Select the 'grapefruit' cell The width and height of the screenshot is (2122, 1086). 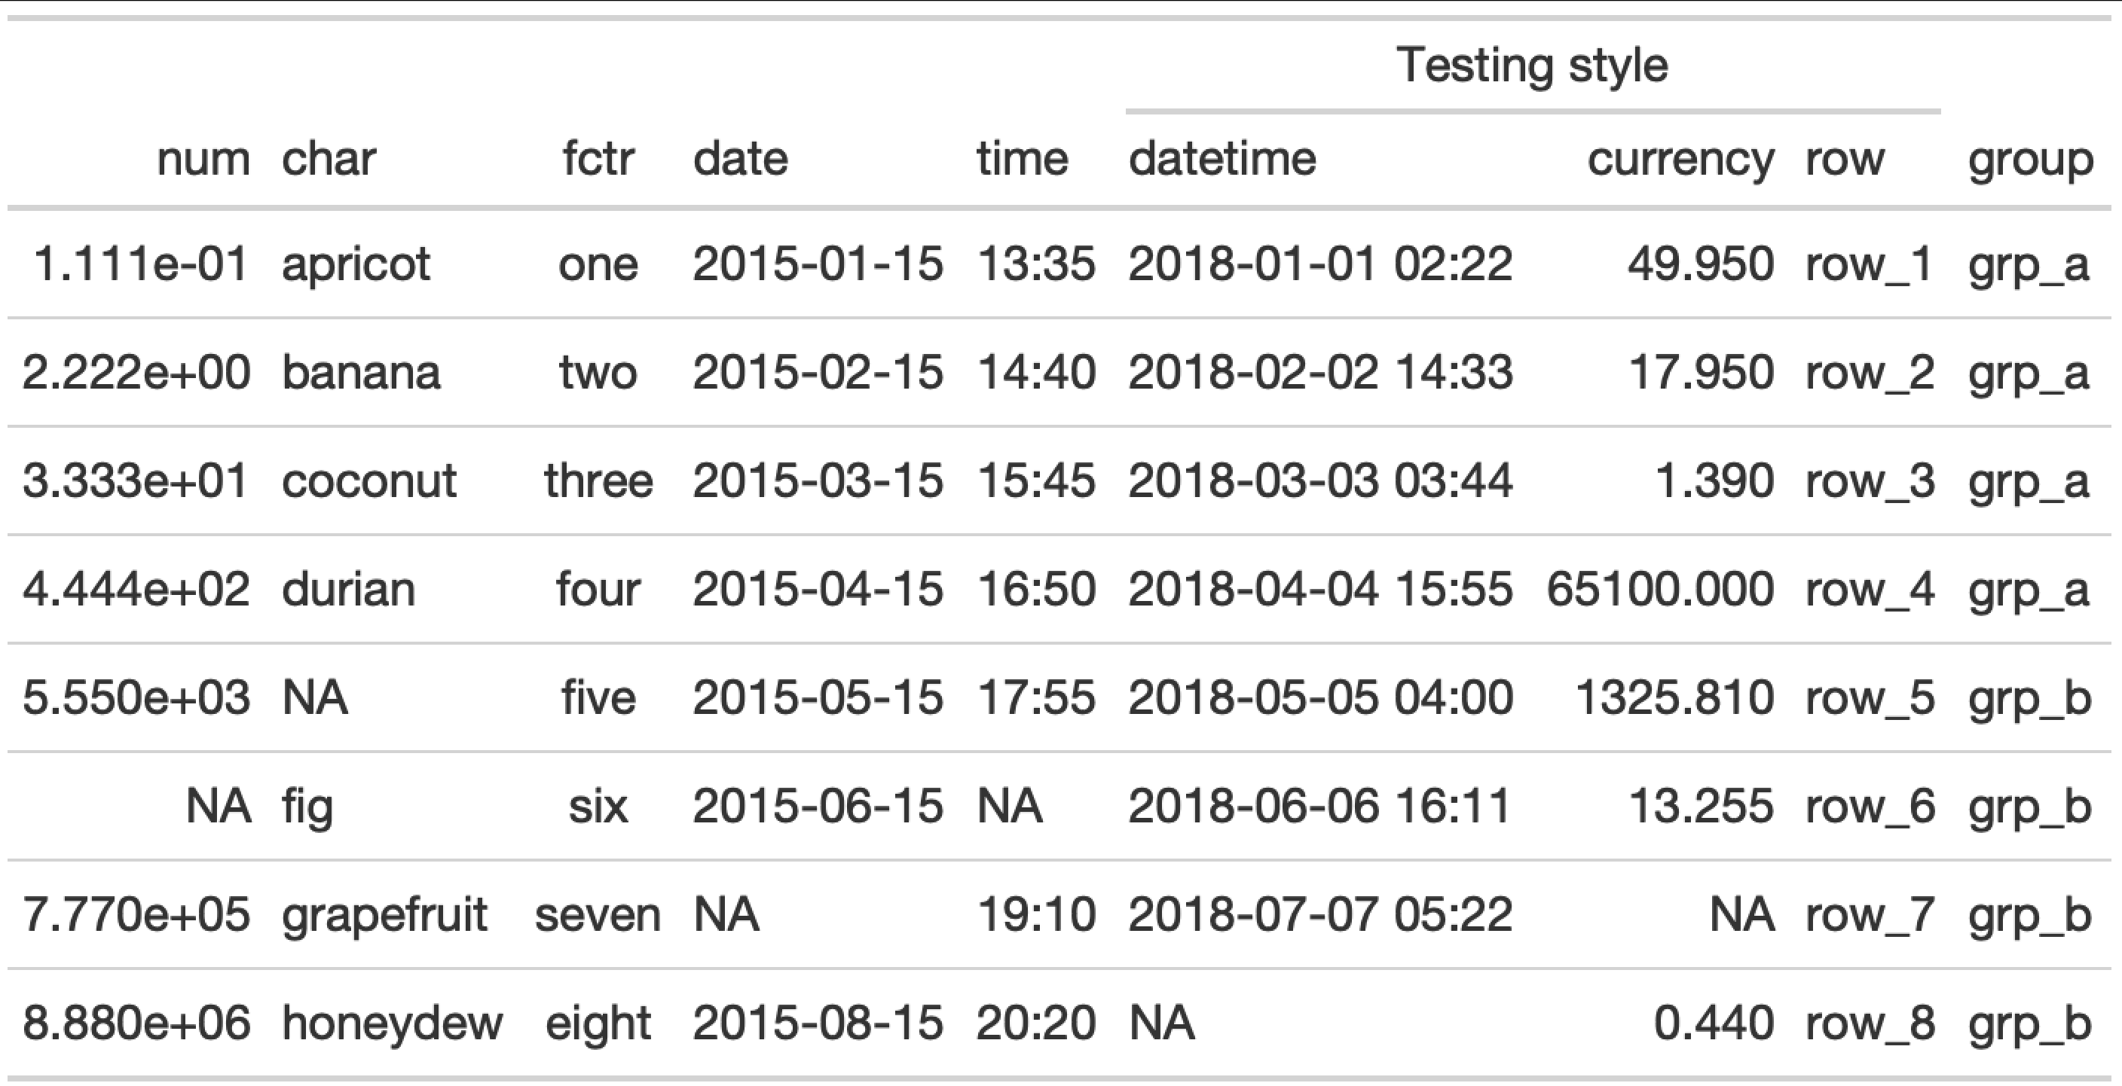[x=385, y=915]
